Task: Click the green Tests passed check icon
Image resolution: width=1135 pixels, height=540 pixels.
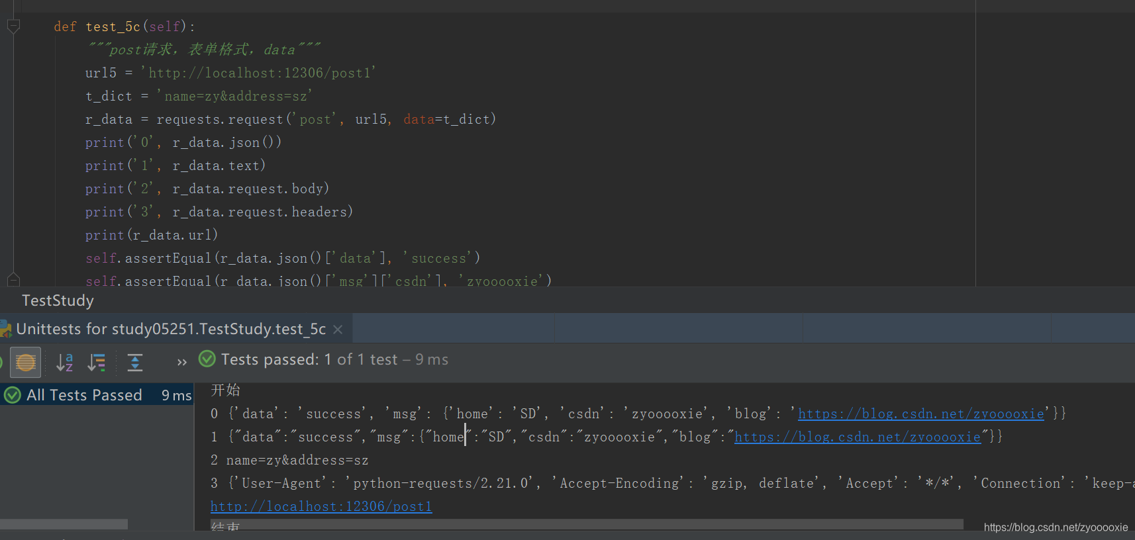Action: [x=207, y=359]
